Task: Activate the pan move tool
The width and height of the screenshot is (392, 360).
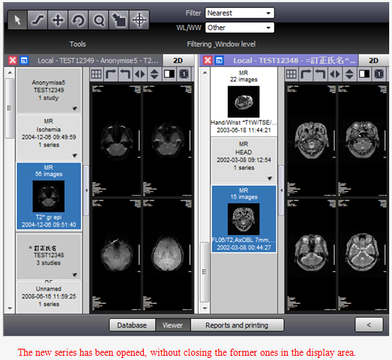Action: pyautogui.click(x=57, y=20)
